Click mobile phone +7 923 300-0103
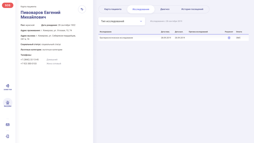 (28, 64)
